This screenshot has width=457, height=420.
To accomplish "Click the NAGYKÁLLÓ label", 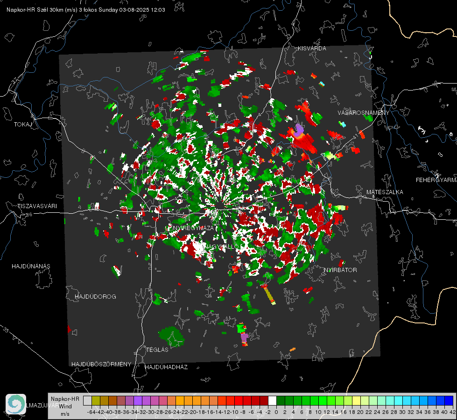I will point(221,246).
